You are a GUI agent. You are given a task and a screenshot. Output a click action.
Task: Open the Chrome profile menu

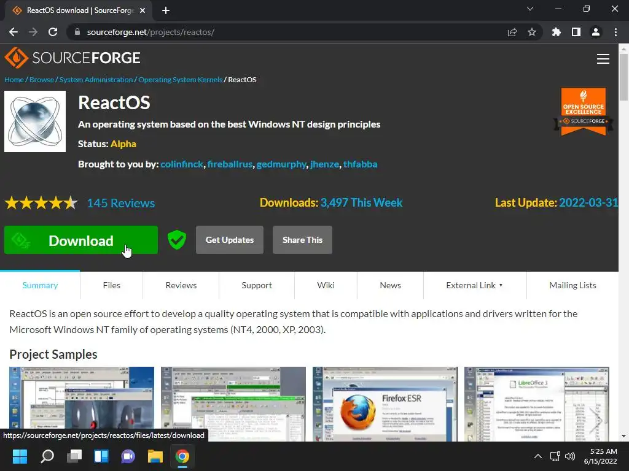tap(596, 32)
